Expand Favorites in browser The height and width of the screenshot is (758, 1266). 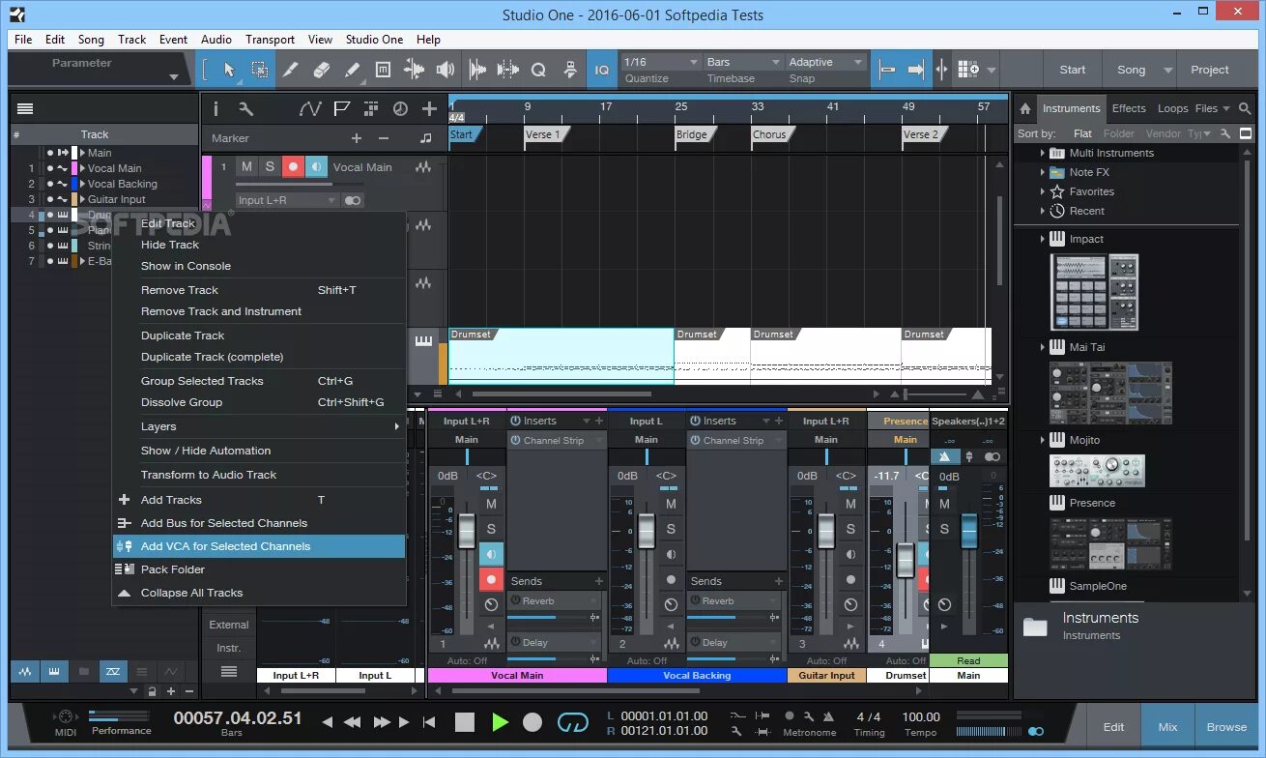point(1043,191)
